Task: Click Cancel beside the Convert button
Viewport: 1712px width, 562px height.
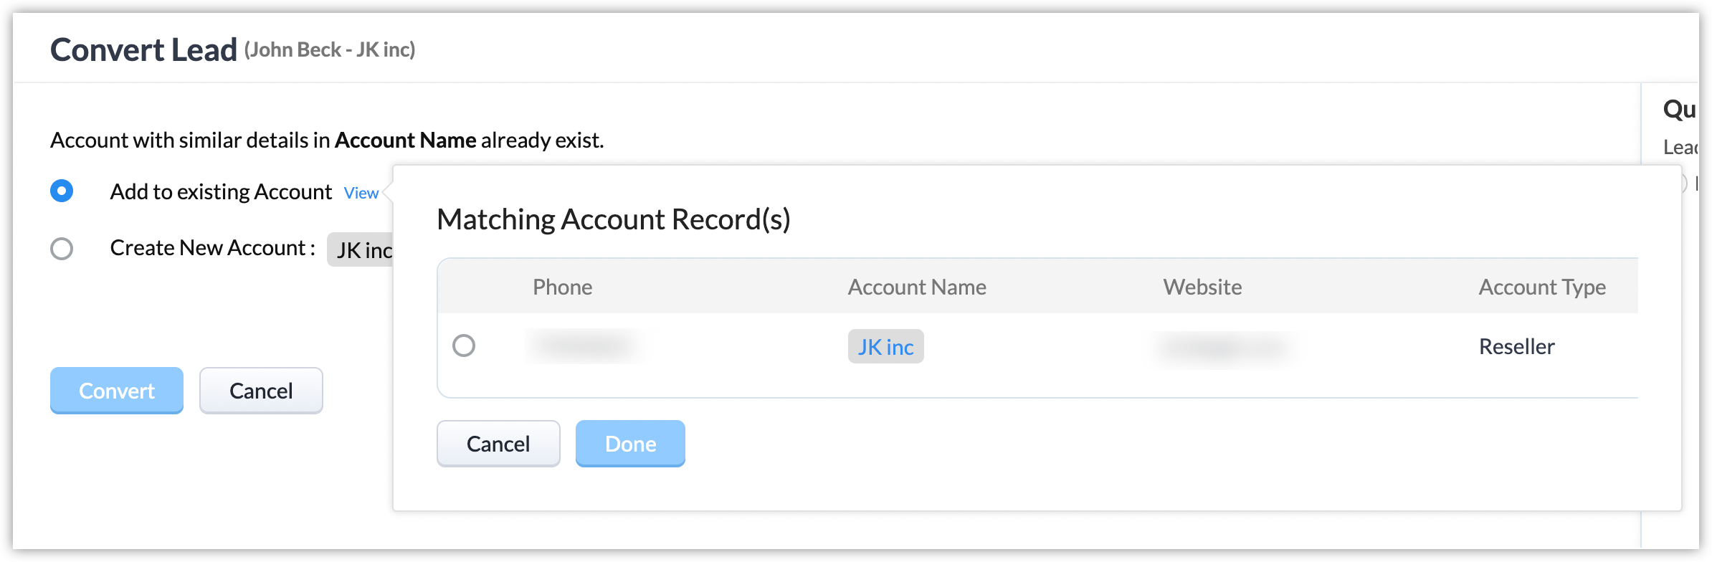Action: (x=261, y=391)
